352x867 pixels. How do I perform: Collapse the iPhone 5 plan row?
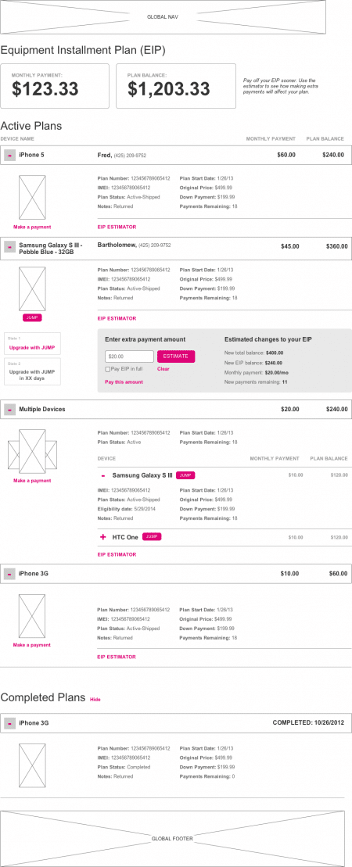point(9,156)
